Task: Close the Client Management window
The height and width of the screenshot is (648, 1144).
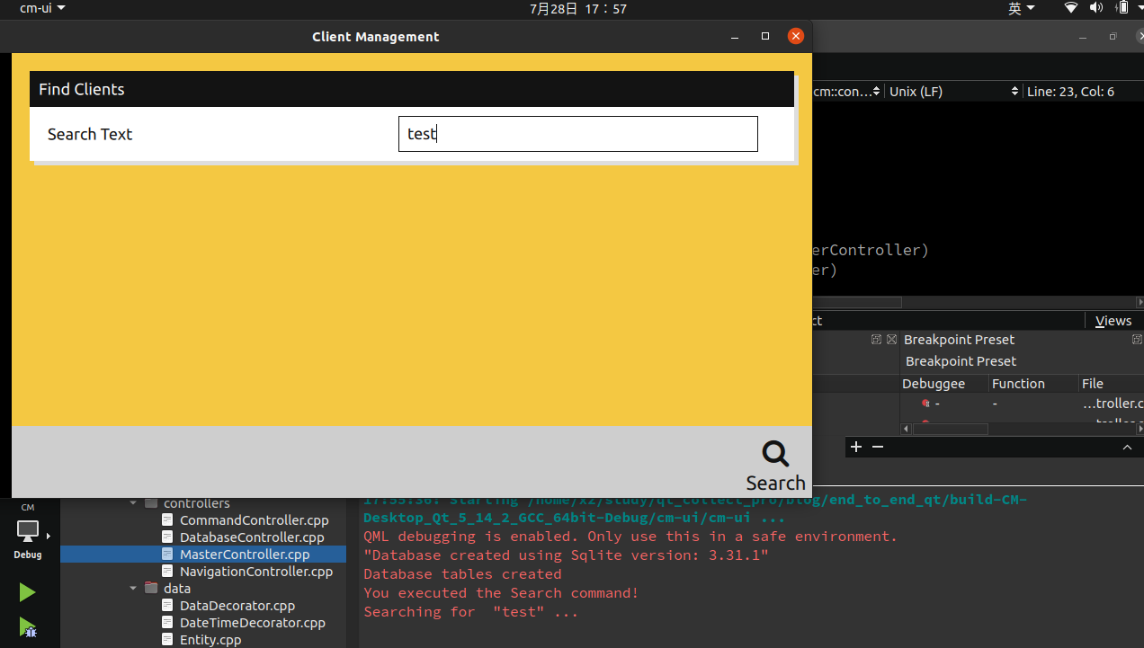Action: [x=795, y=36]
